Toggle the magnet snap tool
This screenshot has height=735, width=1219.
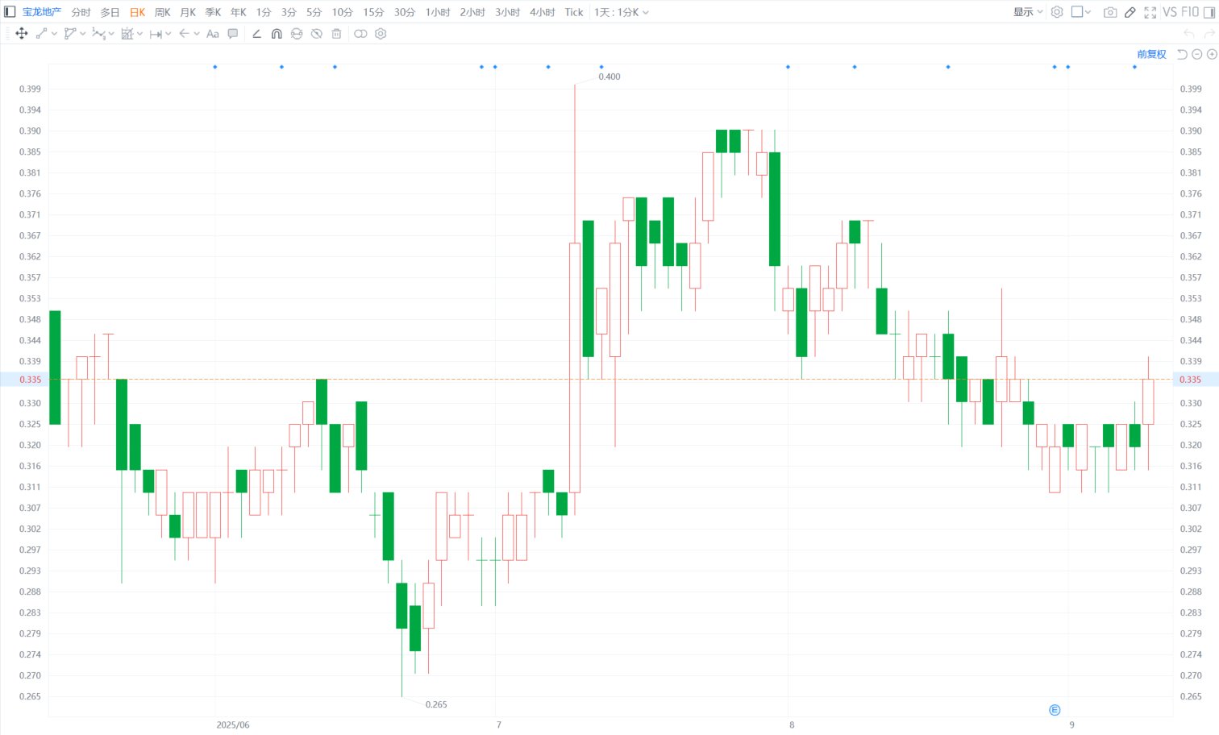(x=277, y=34)
